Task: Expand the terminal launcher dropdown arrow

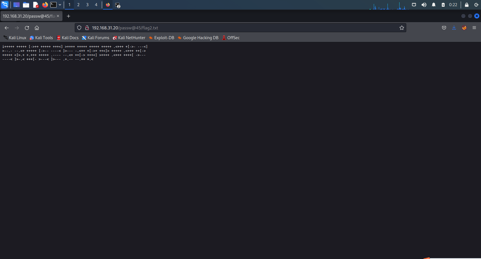Action: [x=60, y=5]
